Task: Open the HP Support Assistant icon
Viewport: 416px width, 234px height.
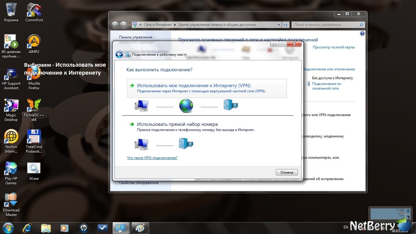Action: (11, 79)
